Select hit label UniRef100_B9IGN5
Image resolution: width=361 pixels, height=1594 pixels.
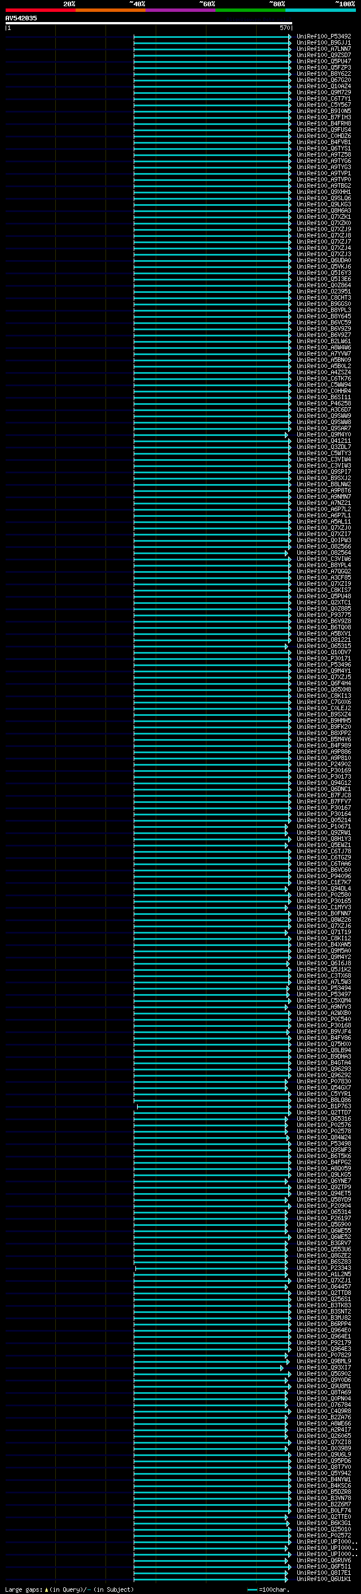(324, 111)
